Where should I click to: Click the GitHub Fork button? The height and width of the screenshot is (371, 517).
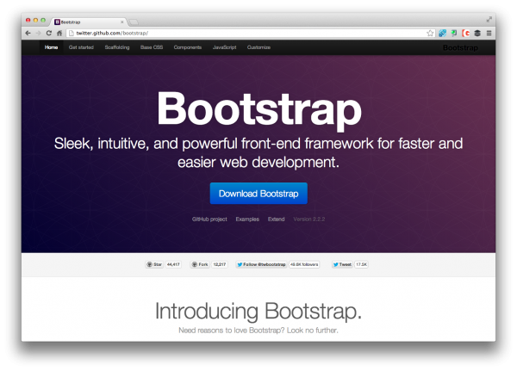(x=200, y=264)
